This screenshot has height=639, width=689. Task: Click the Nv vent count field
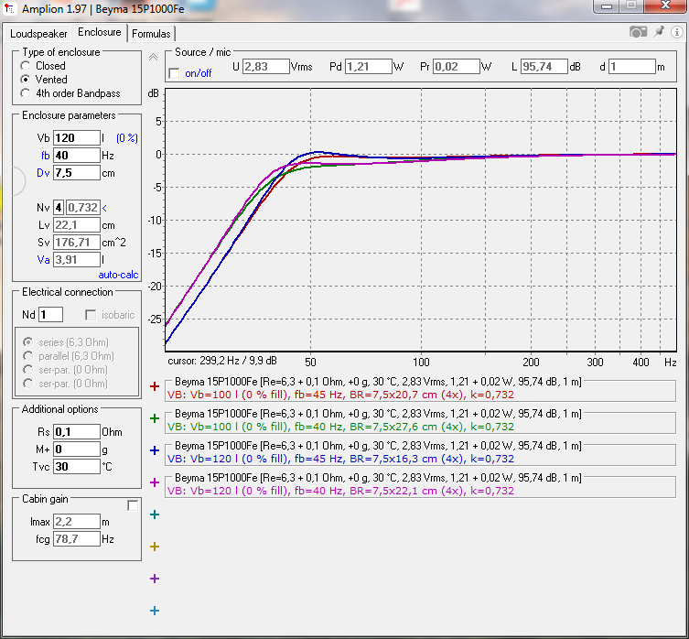[59, 207]
